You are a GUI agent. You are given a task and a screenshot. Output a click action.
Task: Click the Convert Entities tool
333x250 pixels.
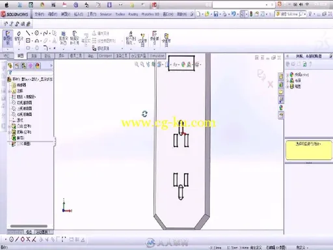click(74, 38)
